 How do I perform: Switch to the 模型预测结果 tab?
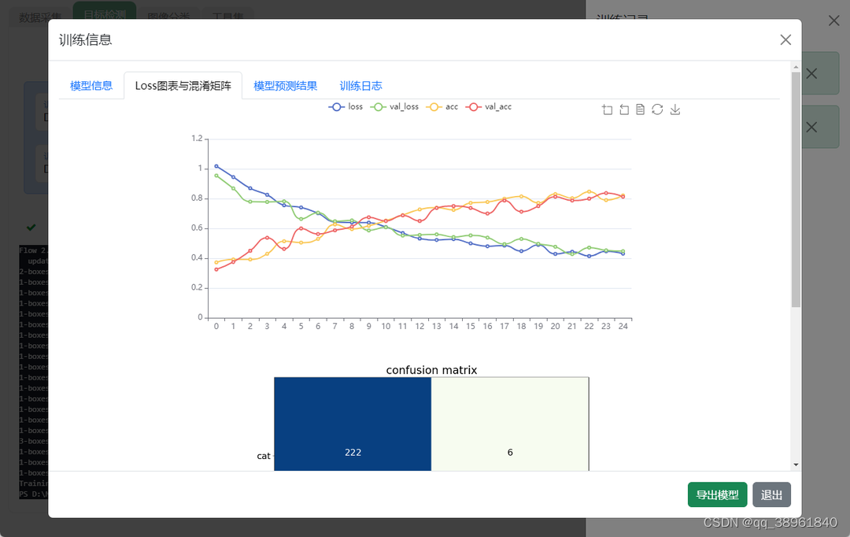click(x=285, y=86)
